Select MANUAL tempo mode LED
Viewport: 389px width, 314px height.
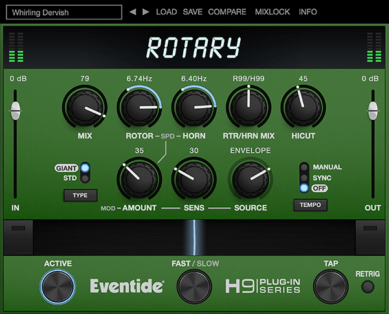(x=304, y=167)
